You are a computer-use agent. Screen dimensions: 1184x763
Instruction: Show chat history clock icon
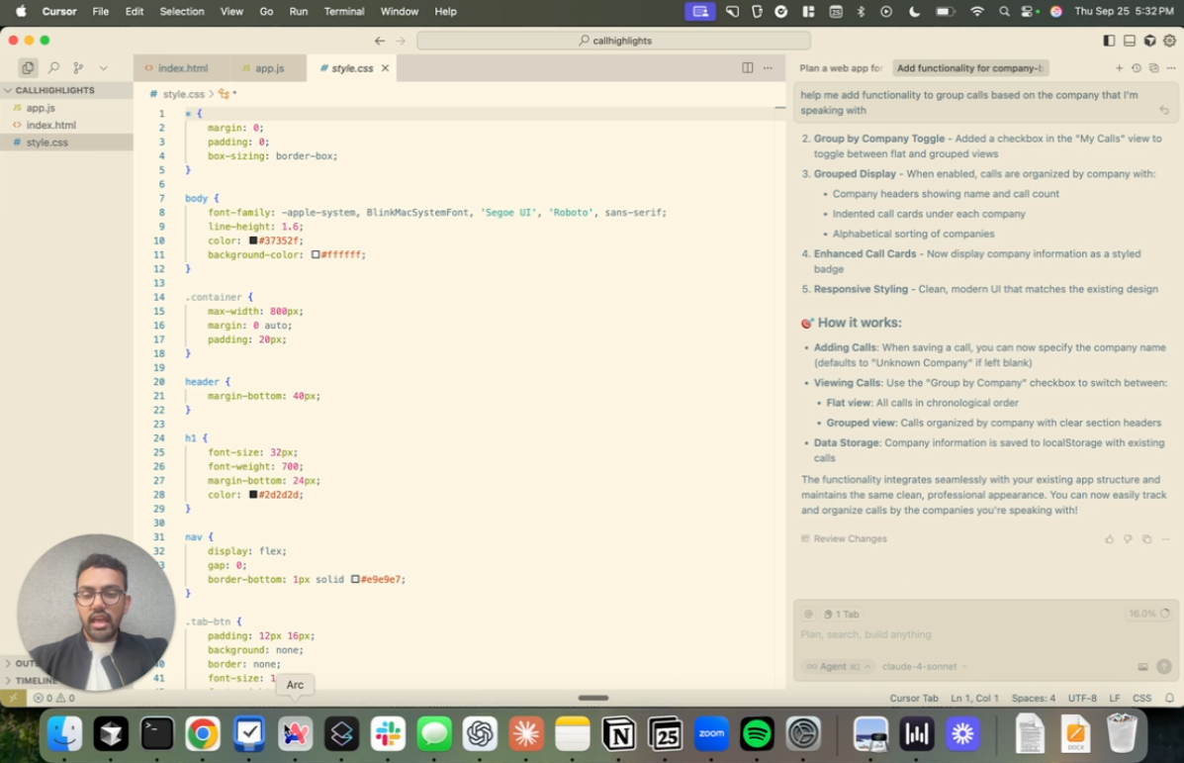pyautogui.click(x=1137, y=68)
